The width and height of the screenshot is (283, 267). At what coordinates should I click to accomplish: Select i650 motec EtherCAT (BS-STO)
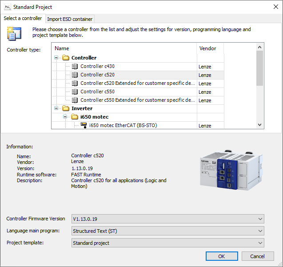(x=123, y=125)
